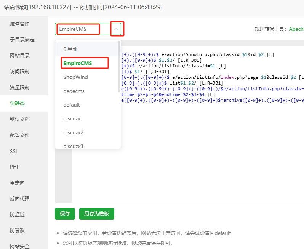
Task: Open 配置文件 sidebar tab
Action: 24,135
